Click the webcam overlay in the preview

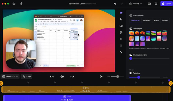coord(21,54)
